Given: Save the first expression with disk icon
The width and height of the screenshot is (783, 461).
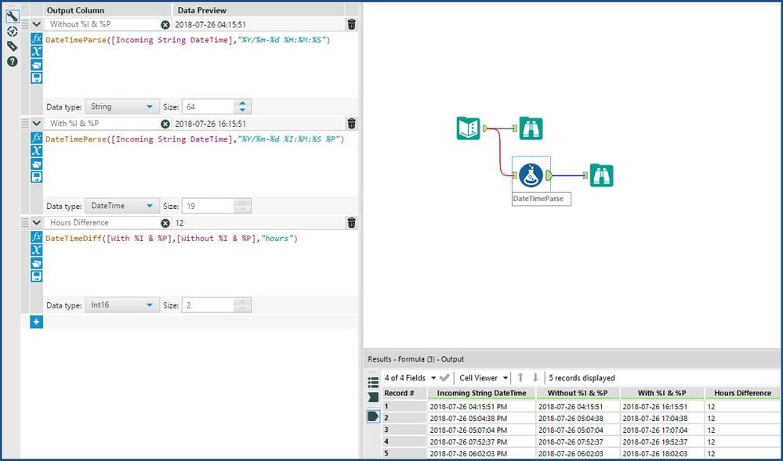Looking at the screenshot, I should click(x=37, y=77).
